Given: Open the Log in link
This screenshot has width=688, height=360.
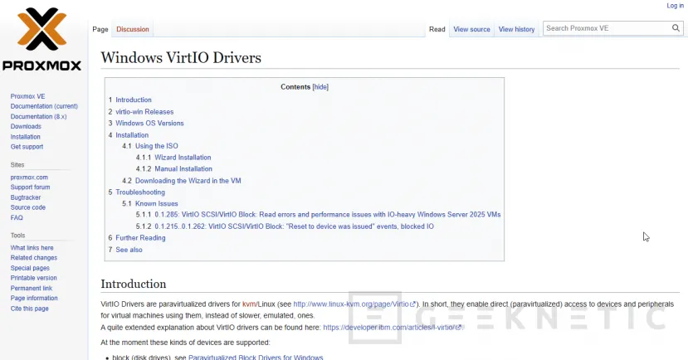Looking at the screenshot, I should click(675, 5).
